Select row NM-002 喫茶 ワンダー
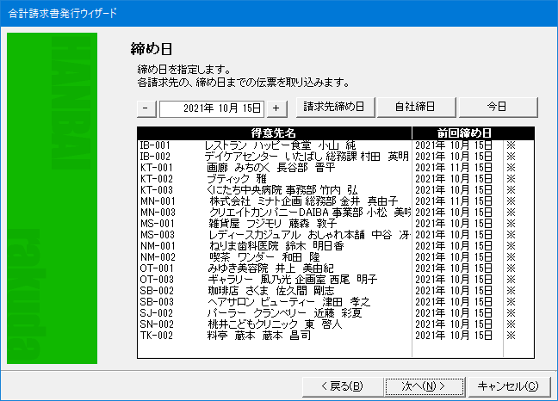The image size is (558, 401). pos(336,257)
